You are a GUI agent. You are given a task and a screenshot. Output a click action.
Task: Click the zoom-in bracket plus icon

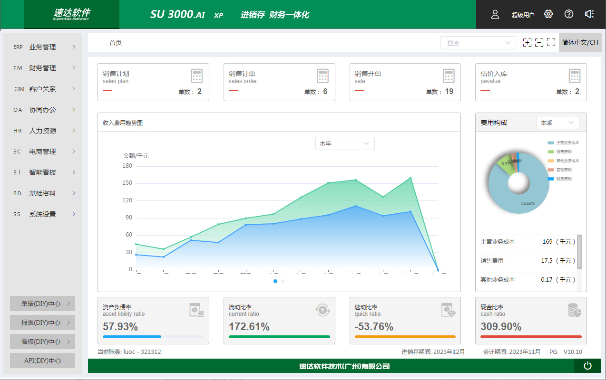pyautogui.click(x=527, y=43)
